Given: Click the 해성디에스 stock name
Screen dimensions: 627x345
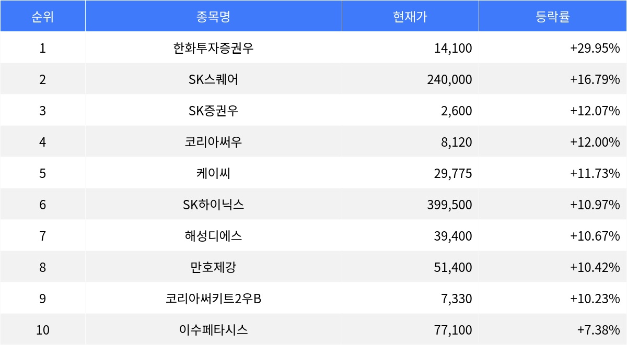Looking at the screenshot, I should pos(213,236).
